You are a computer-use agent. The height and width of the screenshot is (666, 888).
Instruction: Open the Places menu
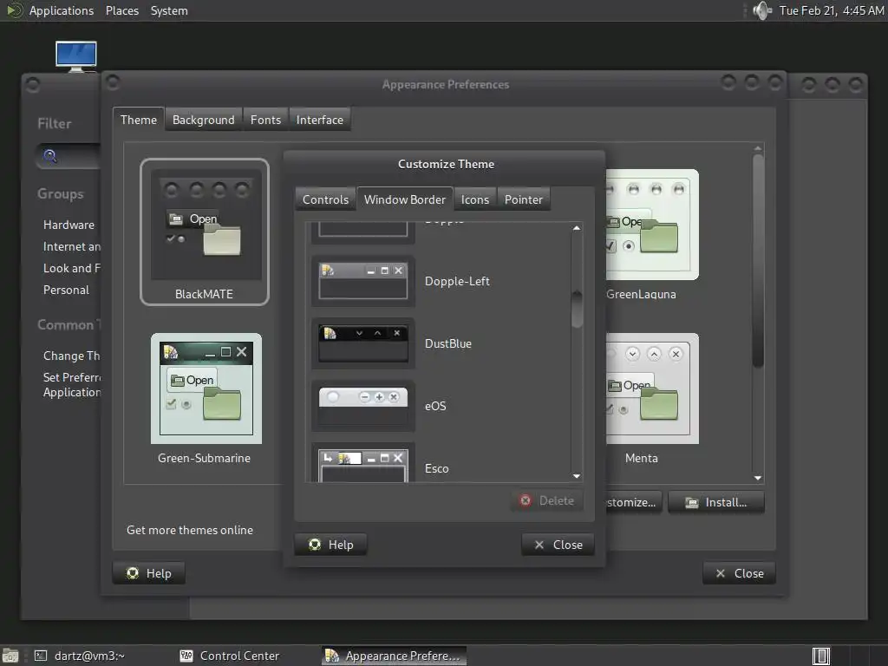tap(121, 10)
